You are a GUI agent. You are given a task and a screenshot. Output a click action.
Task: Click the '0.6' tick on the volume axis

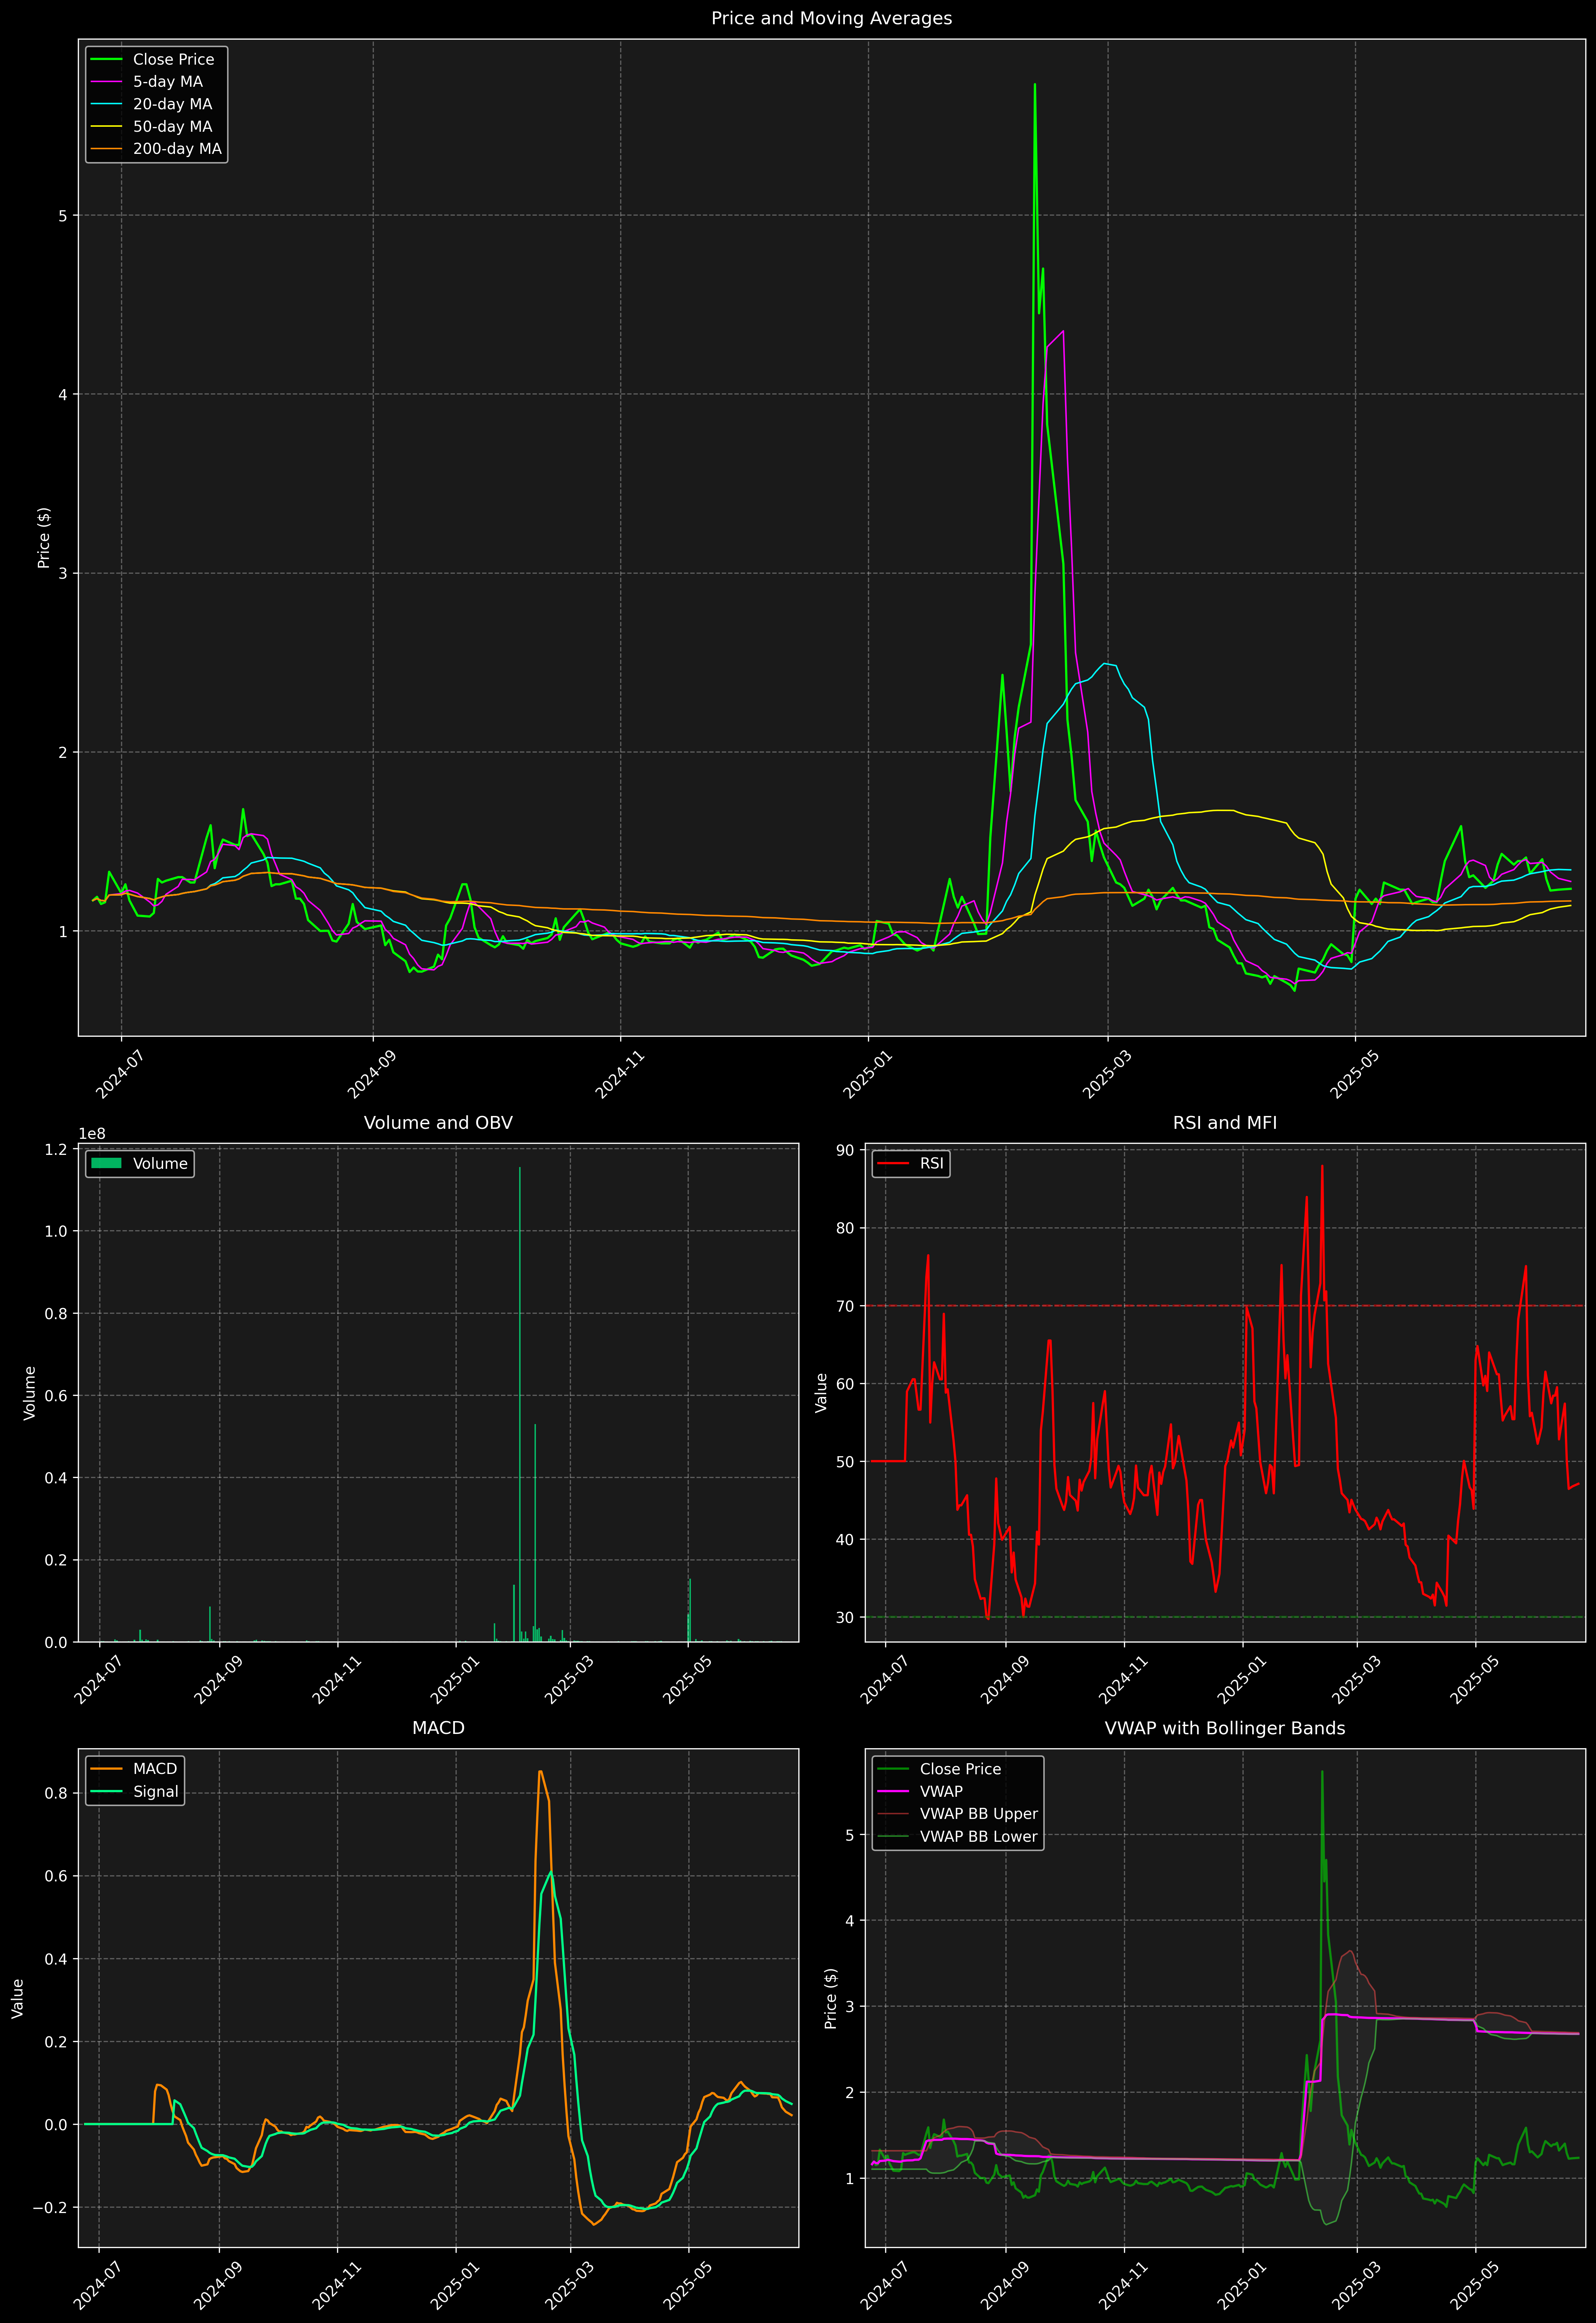[x=56, y=1396]
